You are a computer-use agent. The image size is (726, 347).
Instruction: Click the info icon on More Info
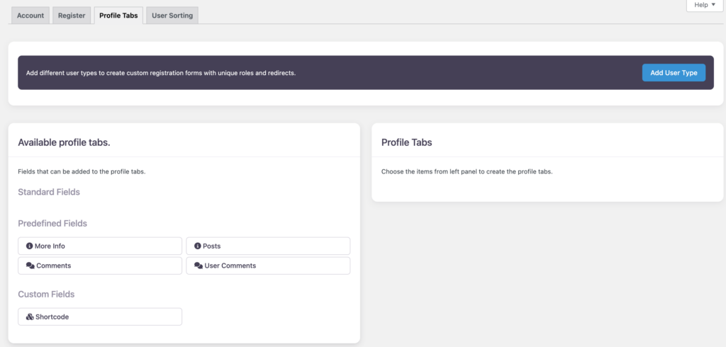[29, 246]
